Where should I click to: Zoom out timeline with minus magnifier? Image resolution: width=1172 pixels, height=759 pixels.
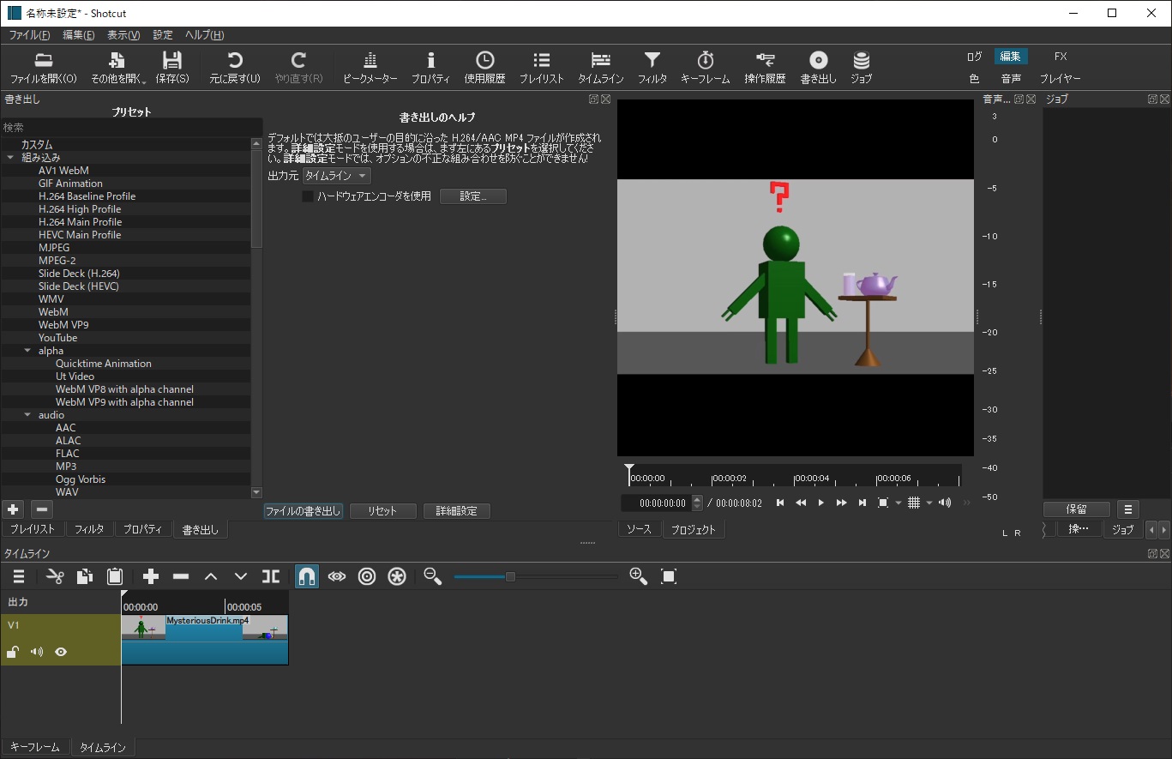433,576
